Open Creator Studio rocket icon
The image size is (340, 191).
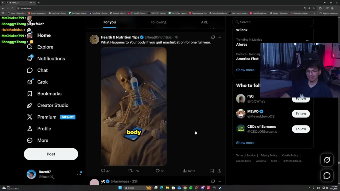click(x=30, y=105)
